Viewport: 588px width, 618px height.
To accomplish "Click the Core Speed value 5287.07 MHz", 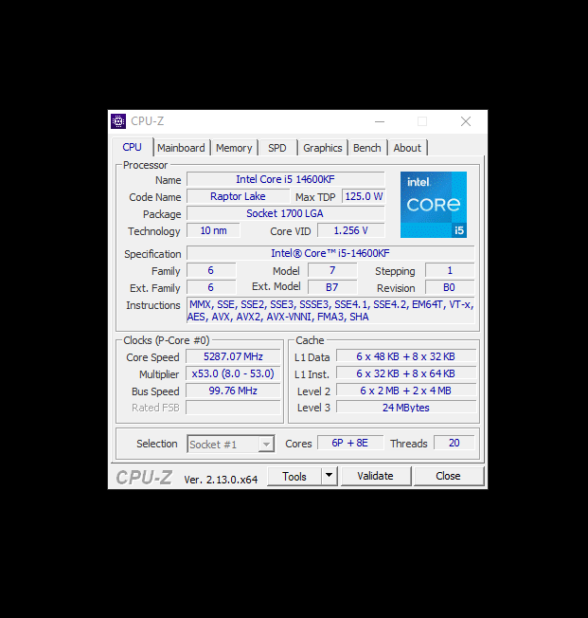I will [233, 356].
